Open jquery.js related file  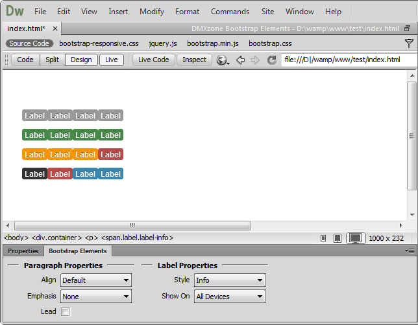tap(163, 43)
